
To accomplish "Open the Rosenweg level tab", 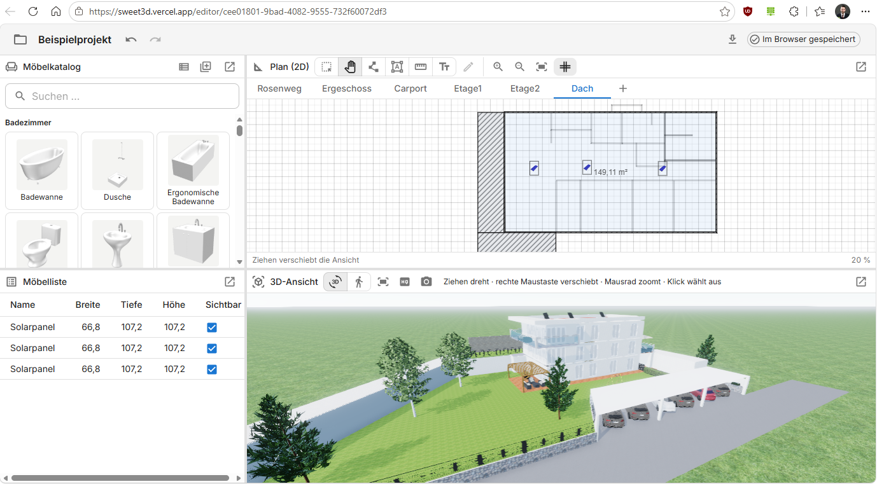I will click(279, 88).
